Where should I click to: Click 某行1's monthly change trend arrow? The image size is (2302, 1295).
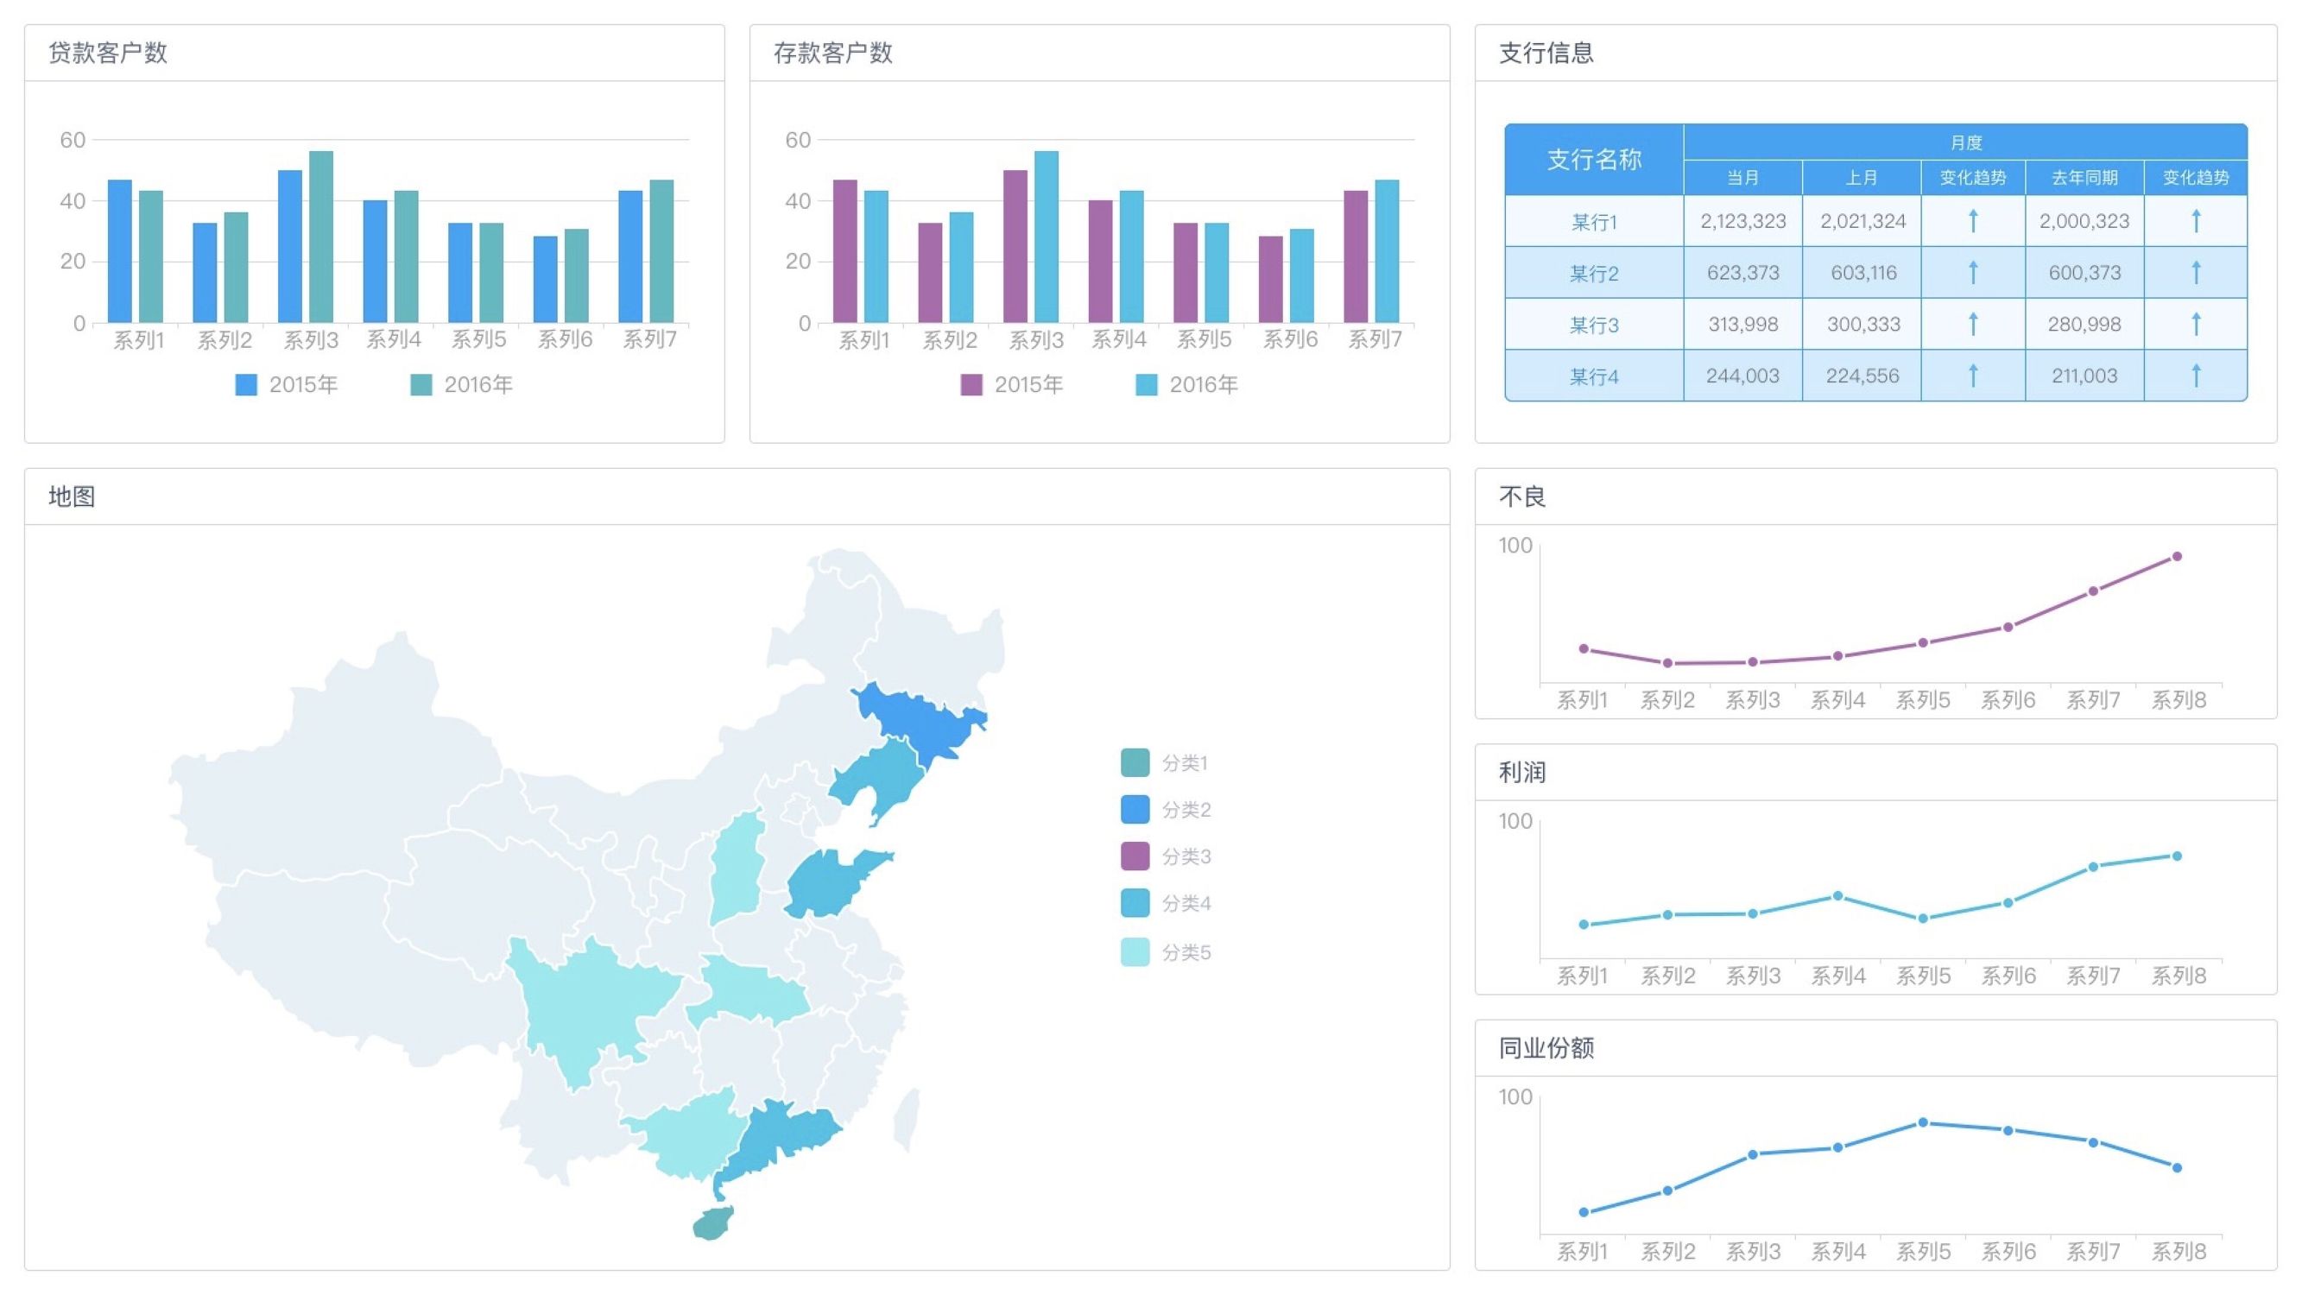pos(1975,221)
